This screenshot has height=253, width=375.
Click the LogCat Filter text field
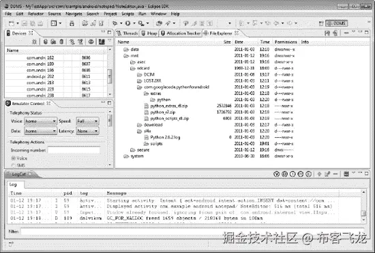(x=192, y=231)
